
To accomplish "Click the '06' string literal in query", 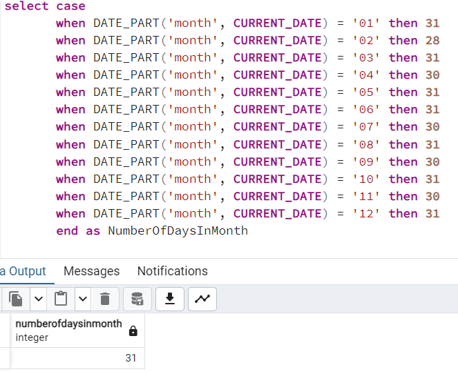I will 366,110.
